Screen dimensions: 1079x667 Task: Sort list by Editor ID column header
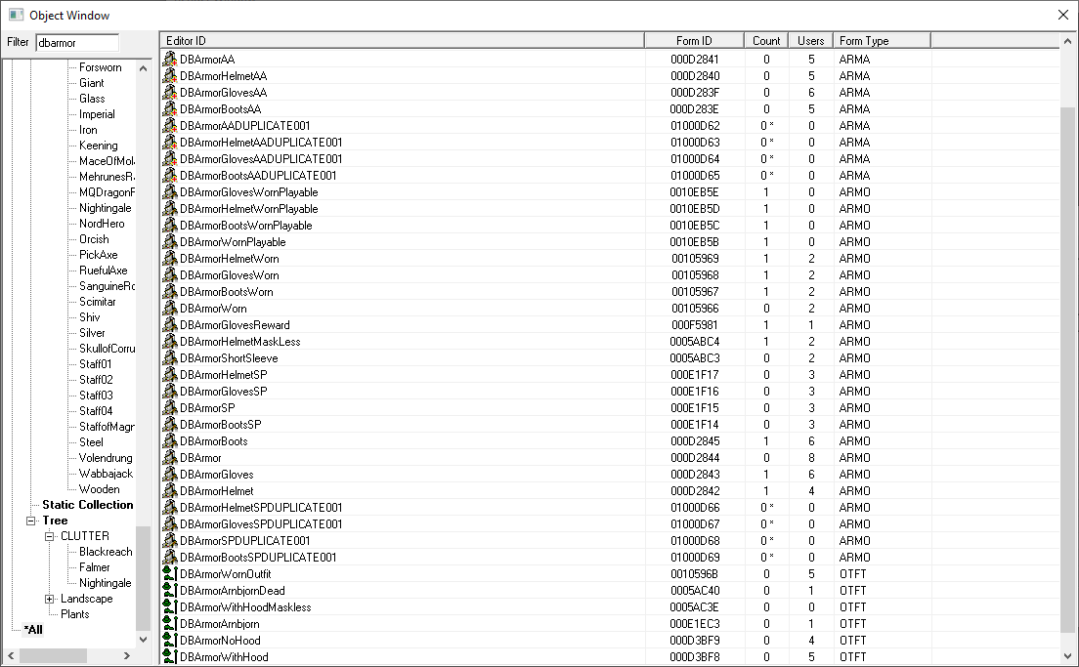tap(401, 40)
